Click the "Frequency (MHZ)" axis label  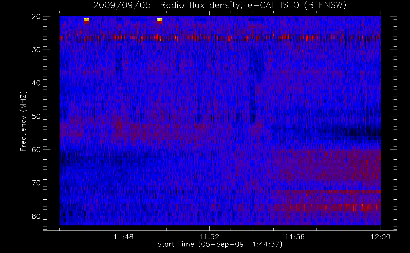tap(23, 121)
